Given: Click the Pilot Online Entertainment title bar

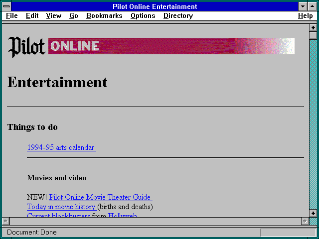Looking at the screenshot, I should point(155,6).
